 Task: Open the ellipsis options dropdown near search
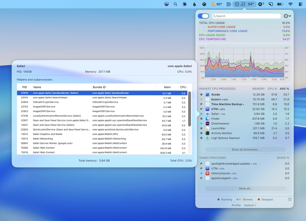click(x=287, y=16)
